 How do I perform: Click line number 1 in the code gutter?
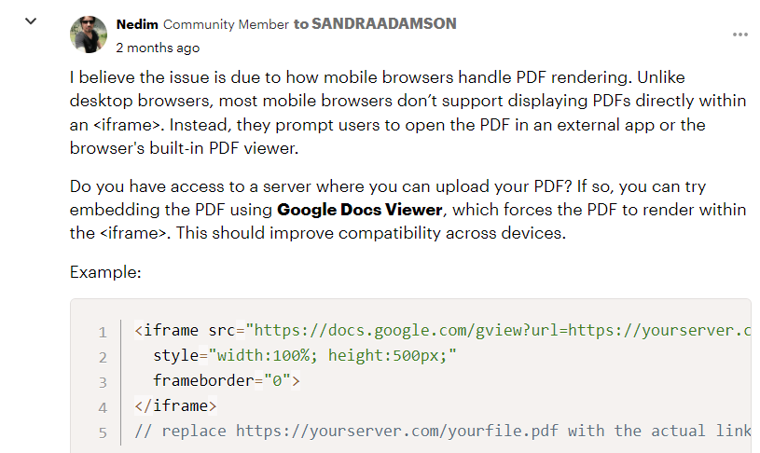point(103,332)
